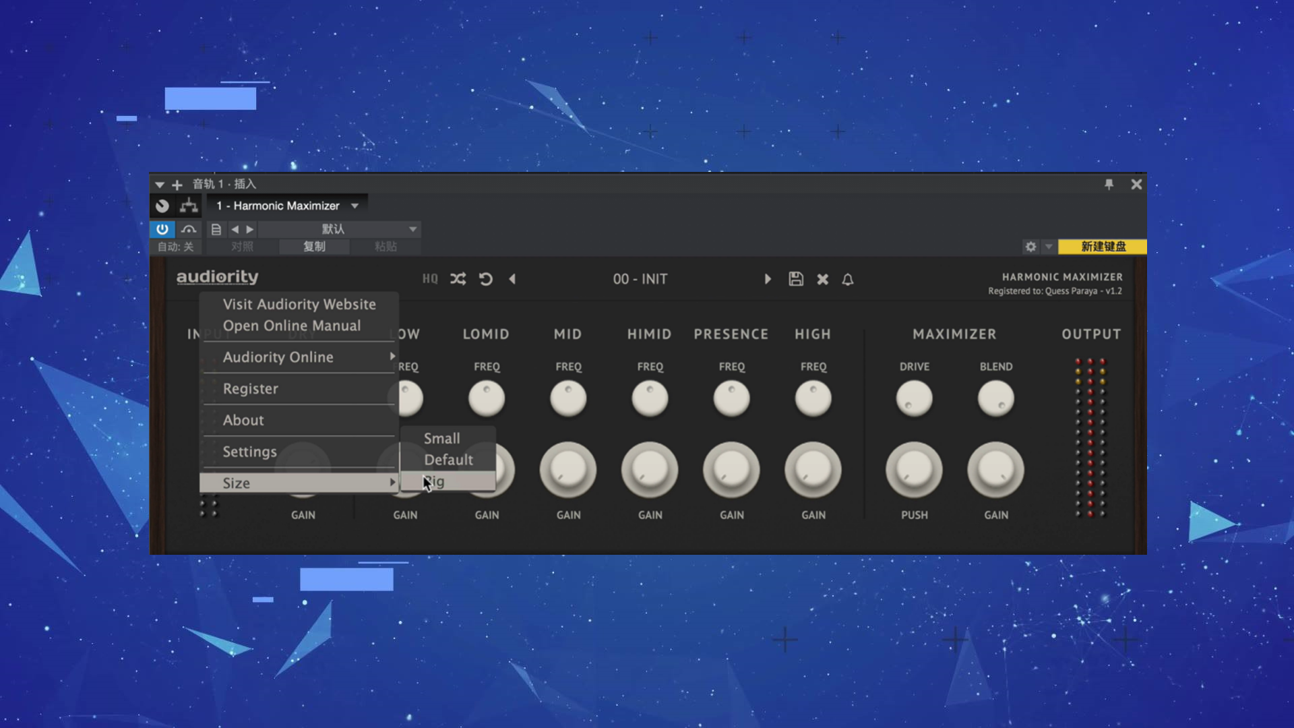This screenshot has width=1294, height=728.
Task: Go to previous plugin preset
Action: (x=512, y=279)
